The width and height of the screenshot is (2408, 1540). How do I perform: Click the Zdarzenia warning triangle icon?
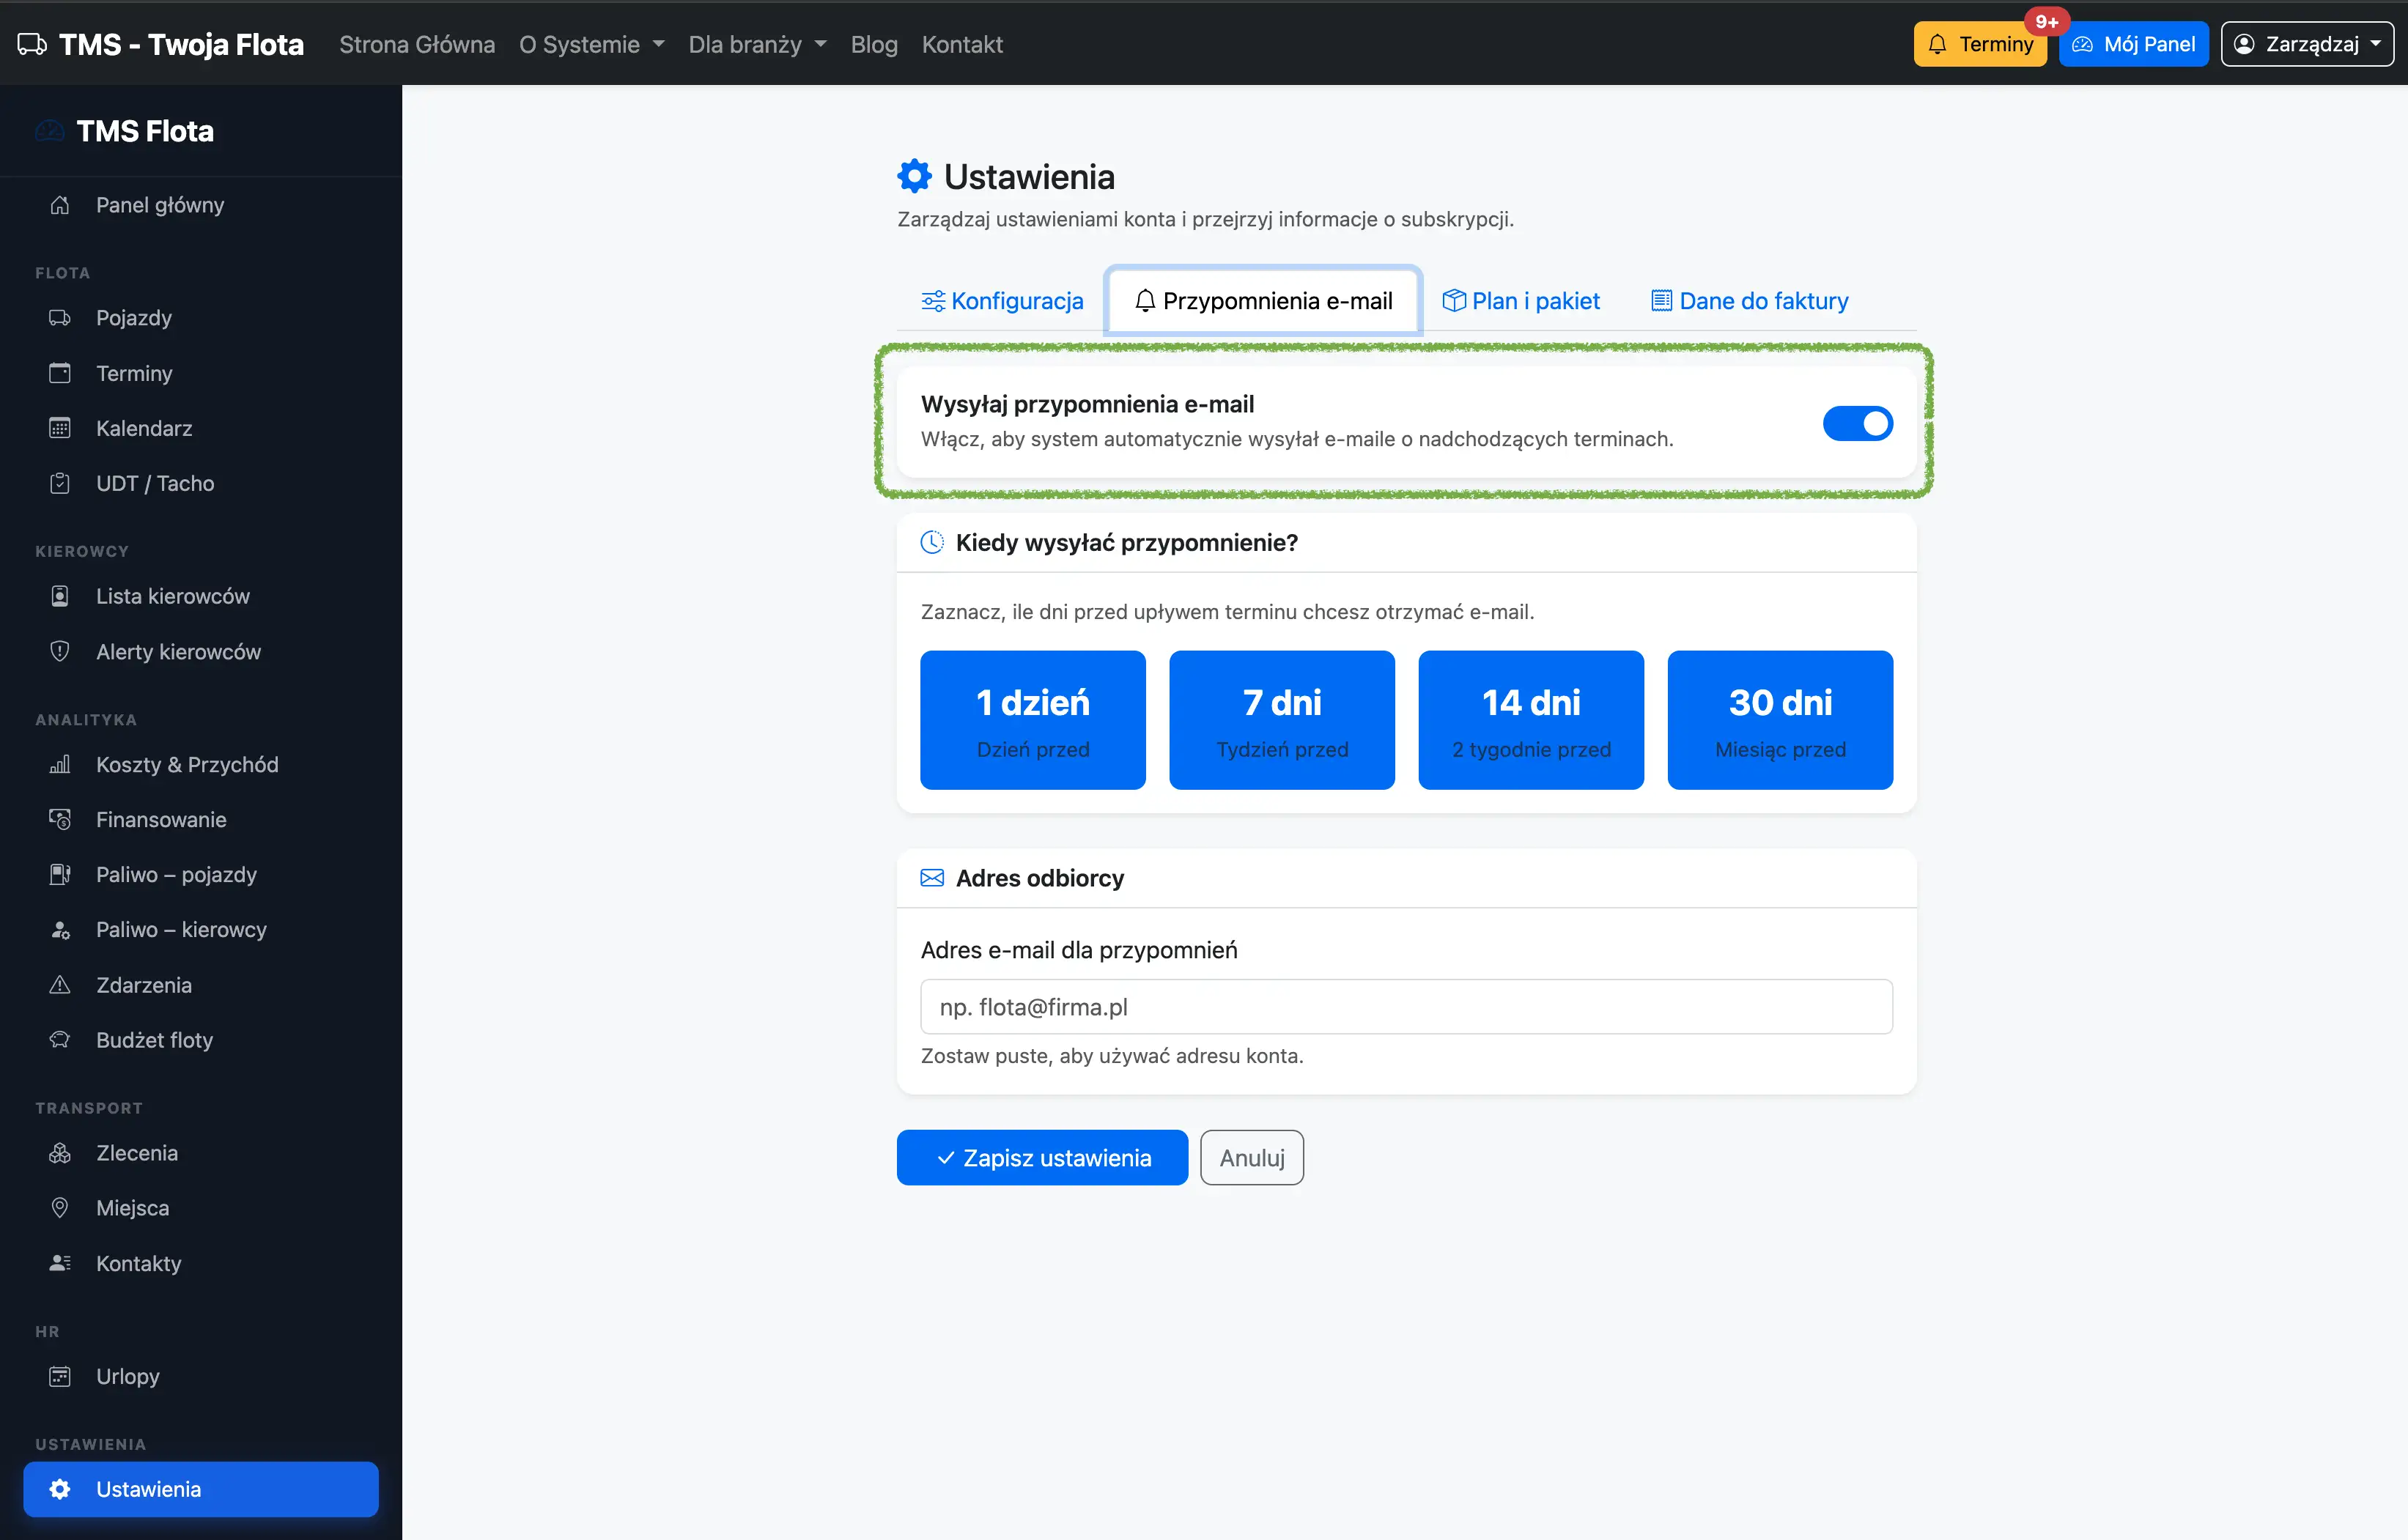tap(60, 985)
